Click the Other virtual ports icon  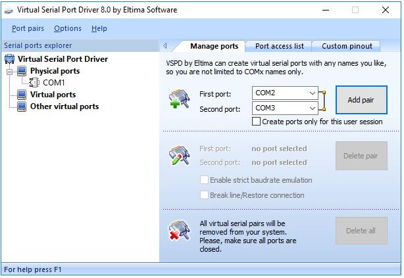pos(22,106)
